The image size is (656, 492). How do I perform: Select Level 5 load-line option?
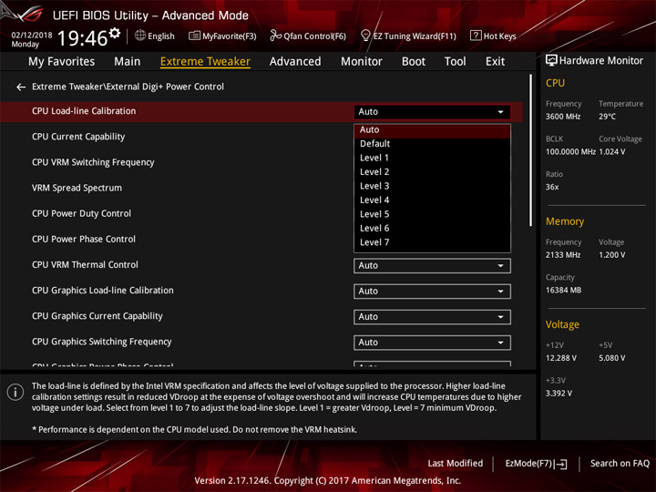[432, 214]
